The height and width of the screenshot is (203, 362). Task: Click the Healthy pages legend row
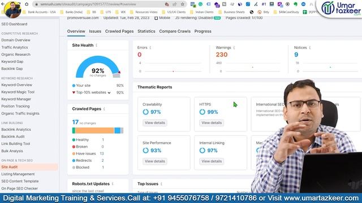(x=88, y=140)
